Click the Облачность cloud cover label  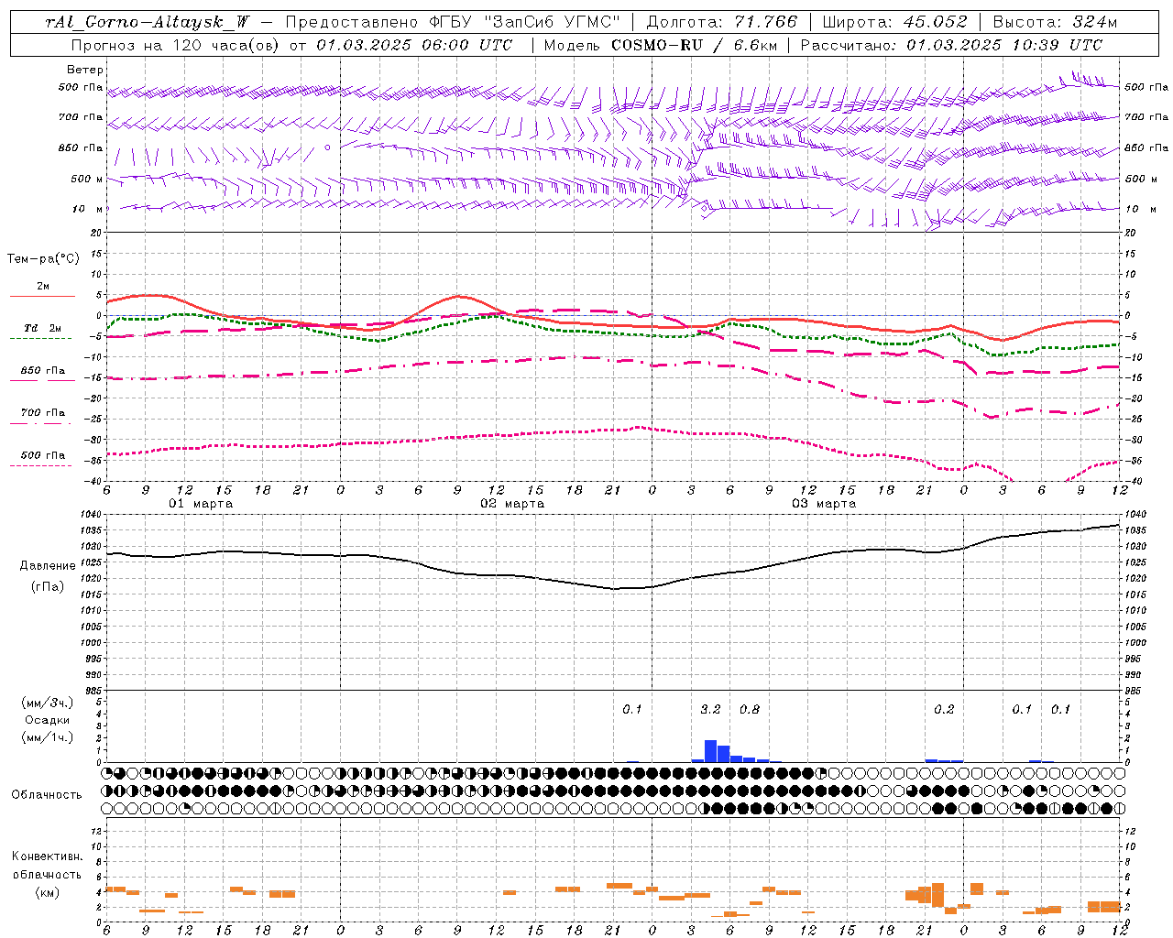47,794
